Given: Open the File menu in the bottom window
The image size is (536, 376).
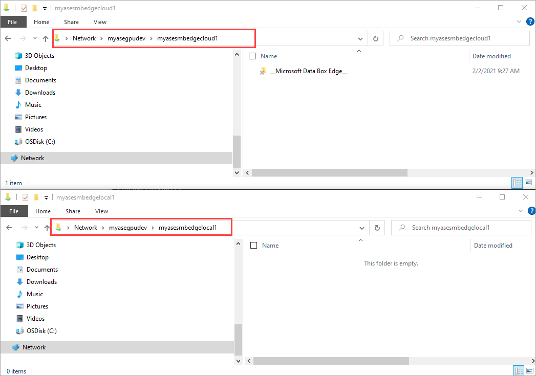Looking at the screenshot, I should coord(14,211).
